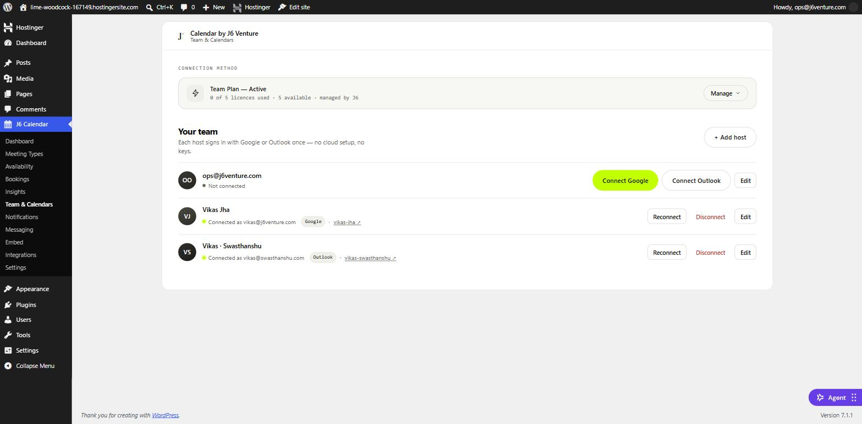Viewport: 862px width, 424px height.
Task: Open the Agent assistant button
Action: (x=835, y=398)
